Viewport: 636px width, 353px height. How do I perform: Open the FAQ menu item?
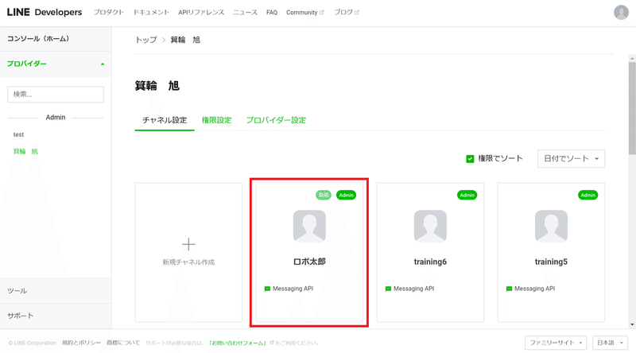tap(272, 12)
